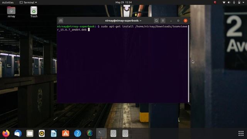
Task: Open the Terminal app menu in top bar
Action: [x=28, y=2]
